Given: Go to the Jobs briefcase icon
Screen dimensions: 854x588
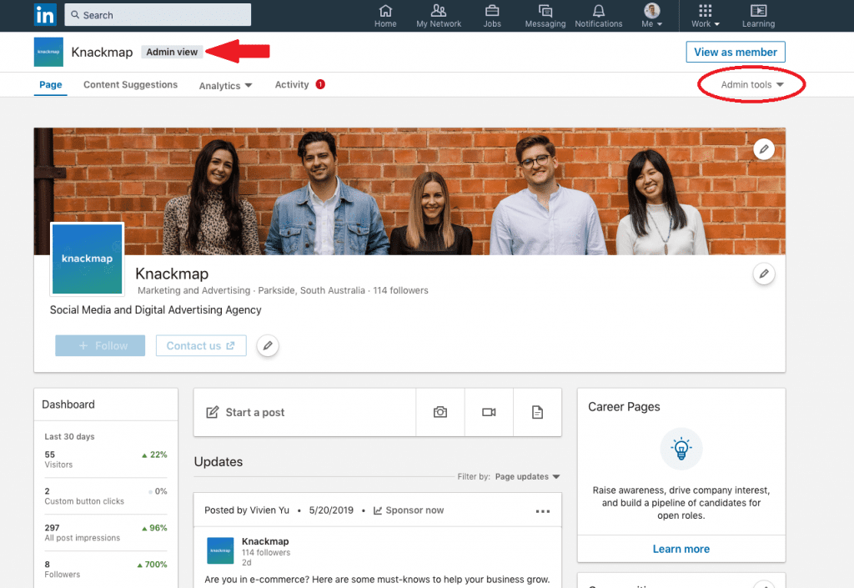Looking at the screenshot, I should coord(492,16).
